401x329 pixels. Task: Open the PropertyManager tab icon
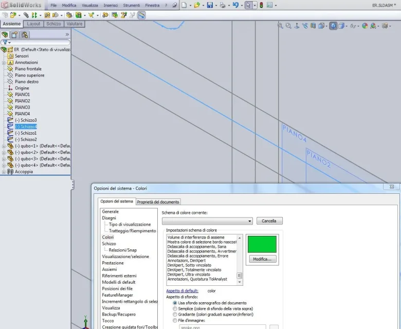pos(14,34)
